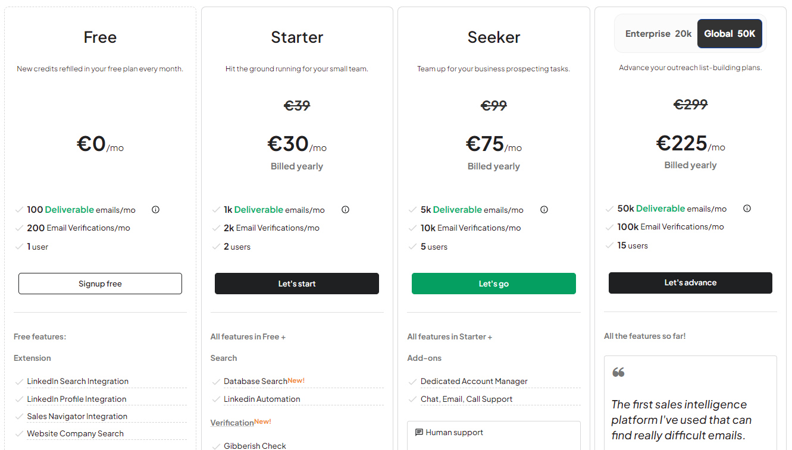Viewport: 792px width, 450px height.
Task: Click info icon beside Starter 1k deliverable emails
Action: click(345, 210)
